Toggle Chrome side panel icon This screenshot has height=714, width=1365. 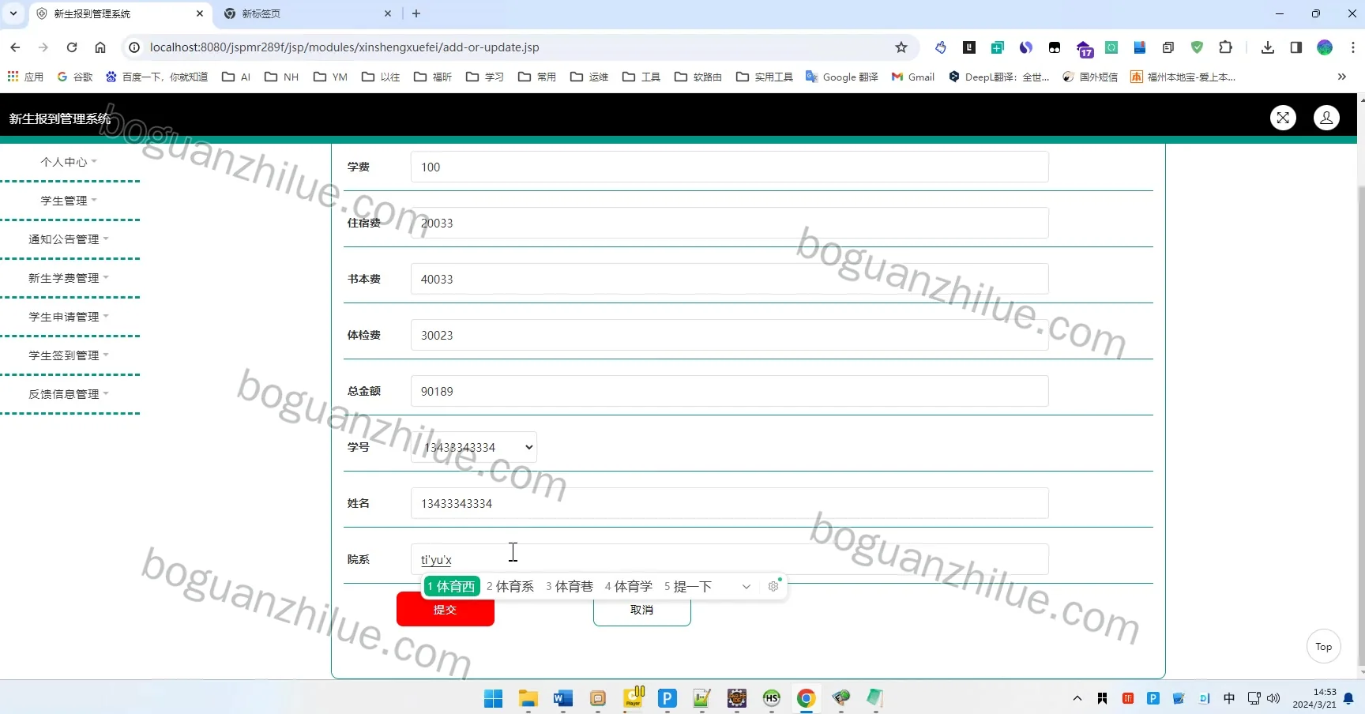click(x=1296, y=47)
